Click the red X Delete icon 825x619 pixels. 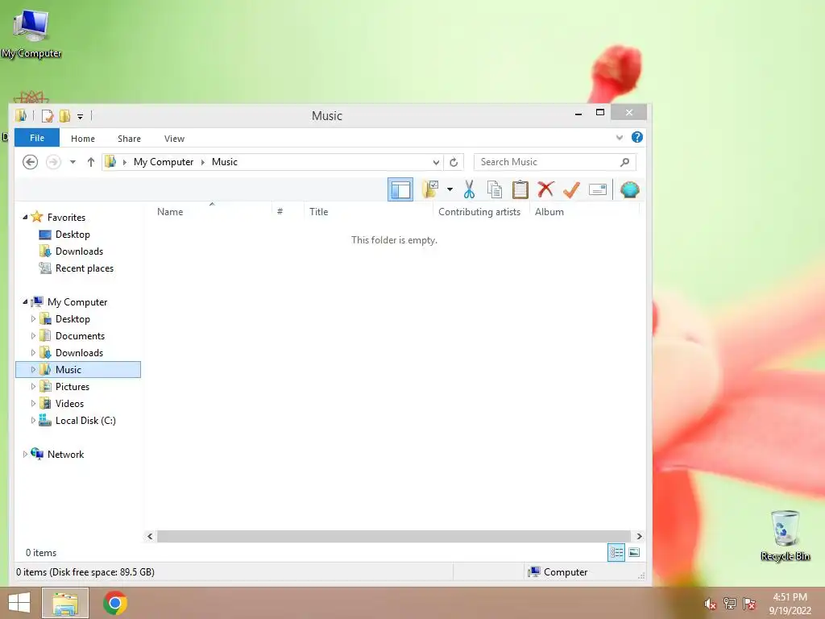coord(545,189)
